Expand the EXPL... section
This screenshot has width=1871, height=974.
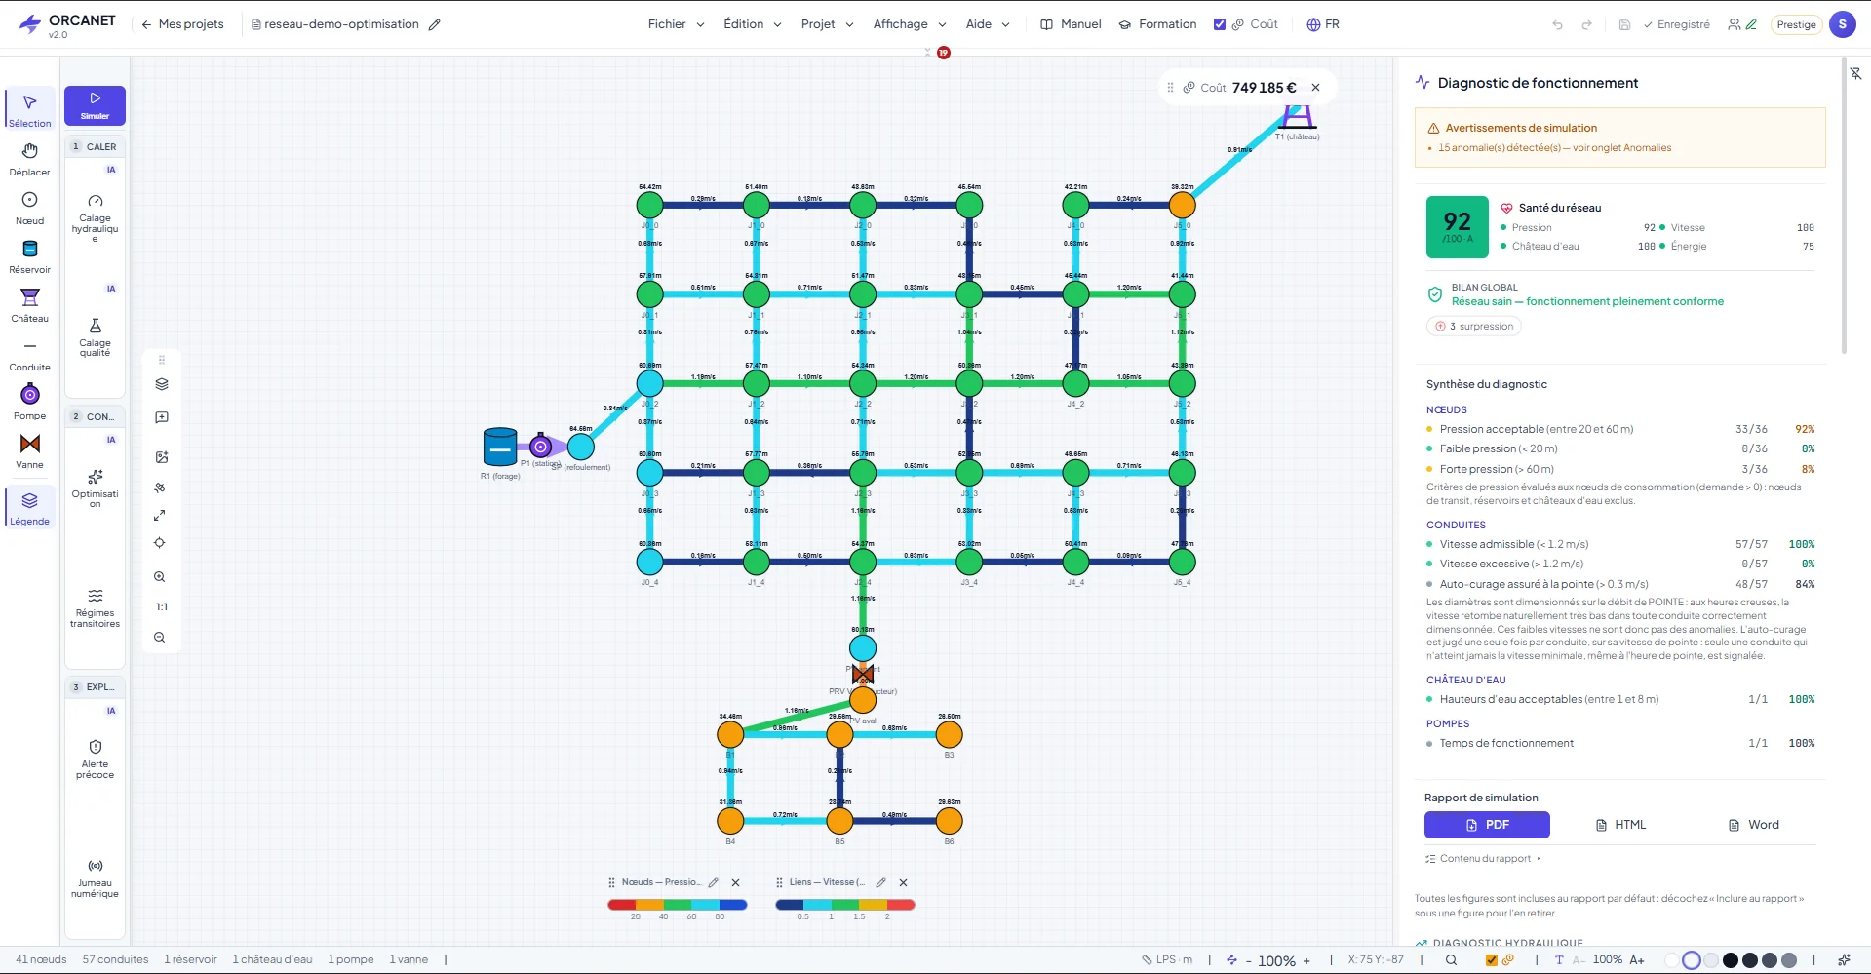click(95, 686)
